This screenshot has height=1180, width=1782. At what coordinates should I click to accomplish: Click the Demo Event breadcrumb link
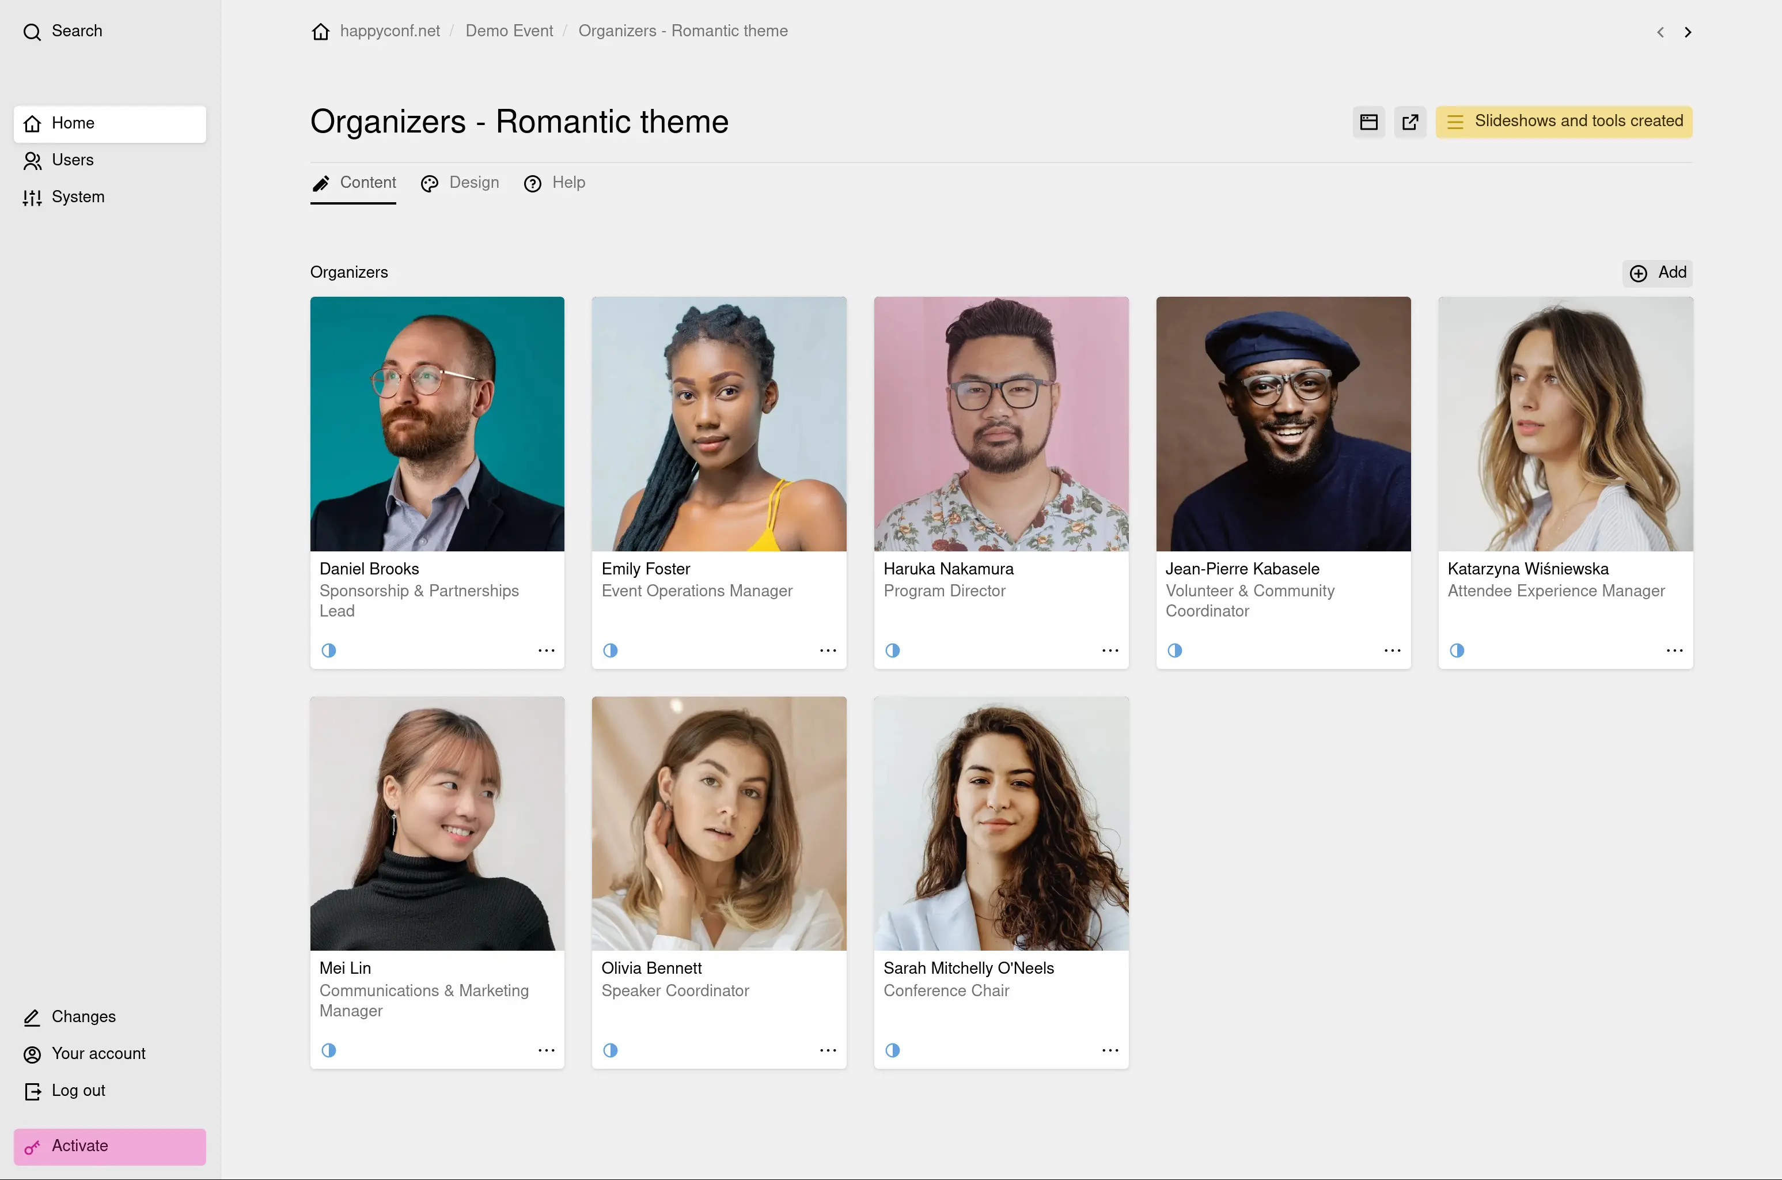pyautogui.click(x=509, y=31)
